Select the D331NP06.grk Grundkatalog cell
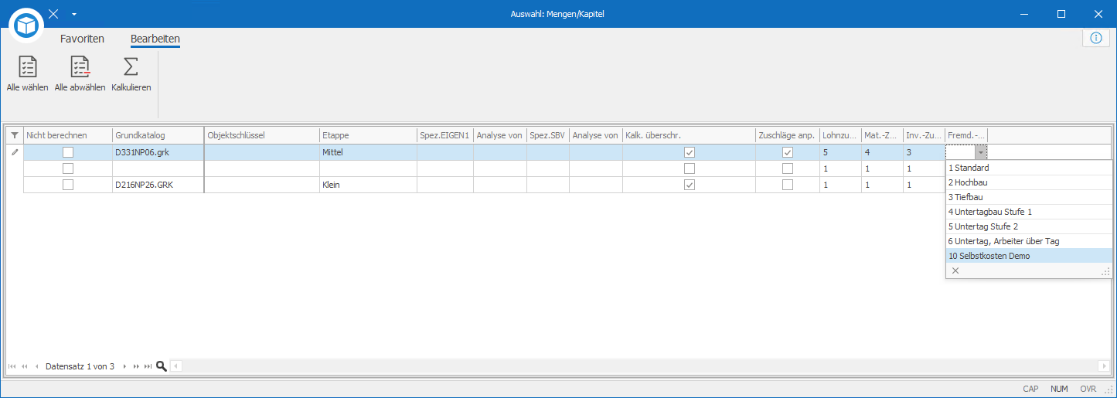This screenshot has height=398, width=1117. pos(158,152)
